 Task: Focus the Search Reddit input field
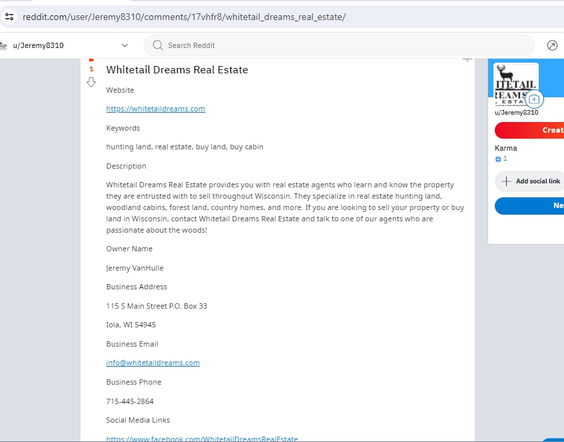click(x=346, y=45)
